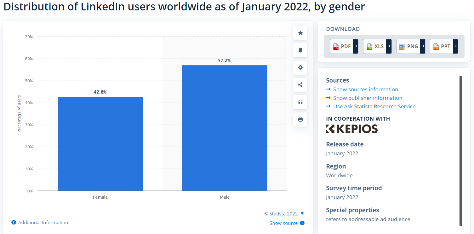This screenshot has width=474, height=234.
Task: Click the Male 57.2% bar
Action: point(225,128)
